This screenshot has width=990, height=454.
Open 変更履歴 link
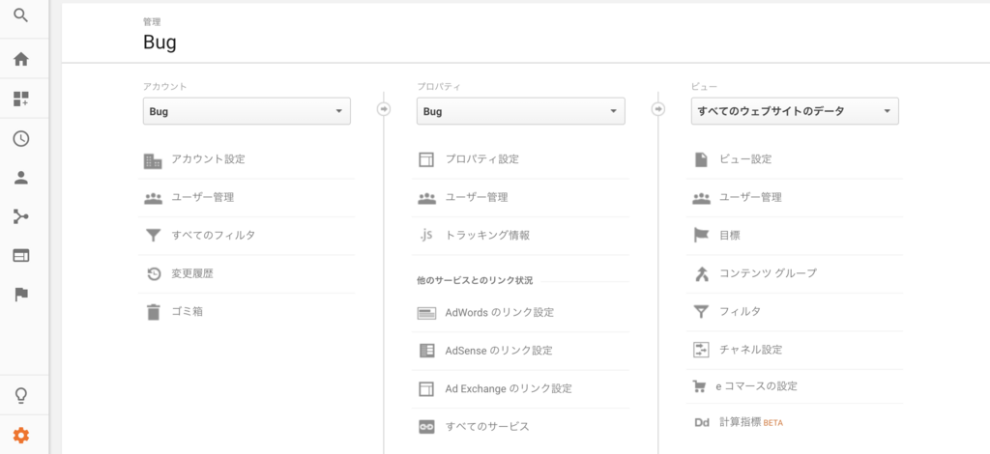click(192, 273)
